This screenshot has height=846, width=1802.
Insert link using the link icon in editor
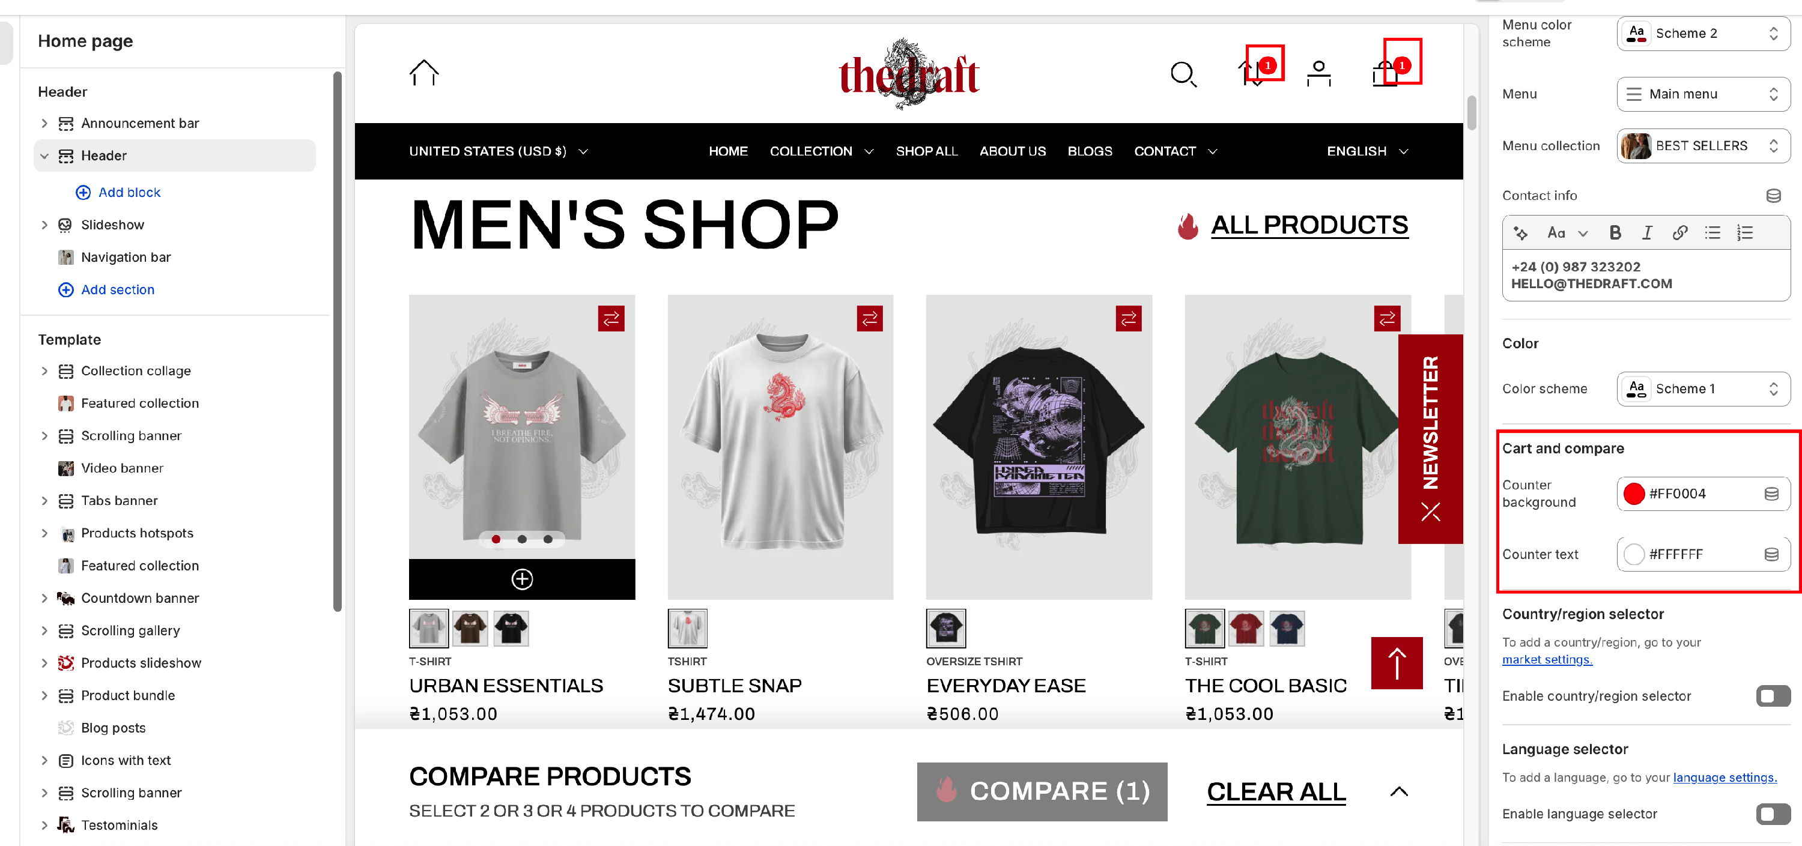(x=1679, y=233)
